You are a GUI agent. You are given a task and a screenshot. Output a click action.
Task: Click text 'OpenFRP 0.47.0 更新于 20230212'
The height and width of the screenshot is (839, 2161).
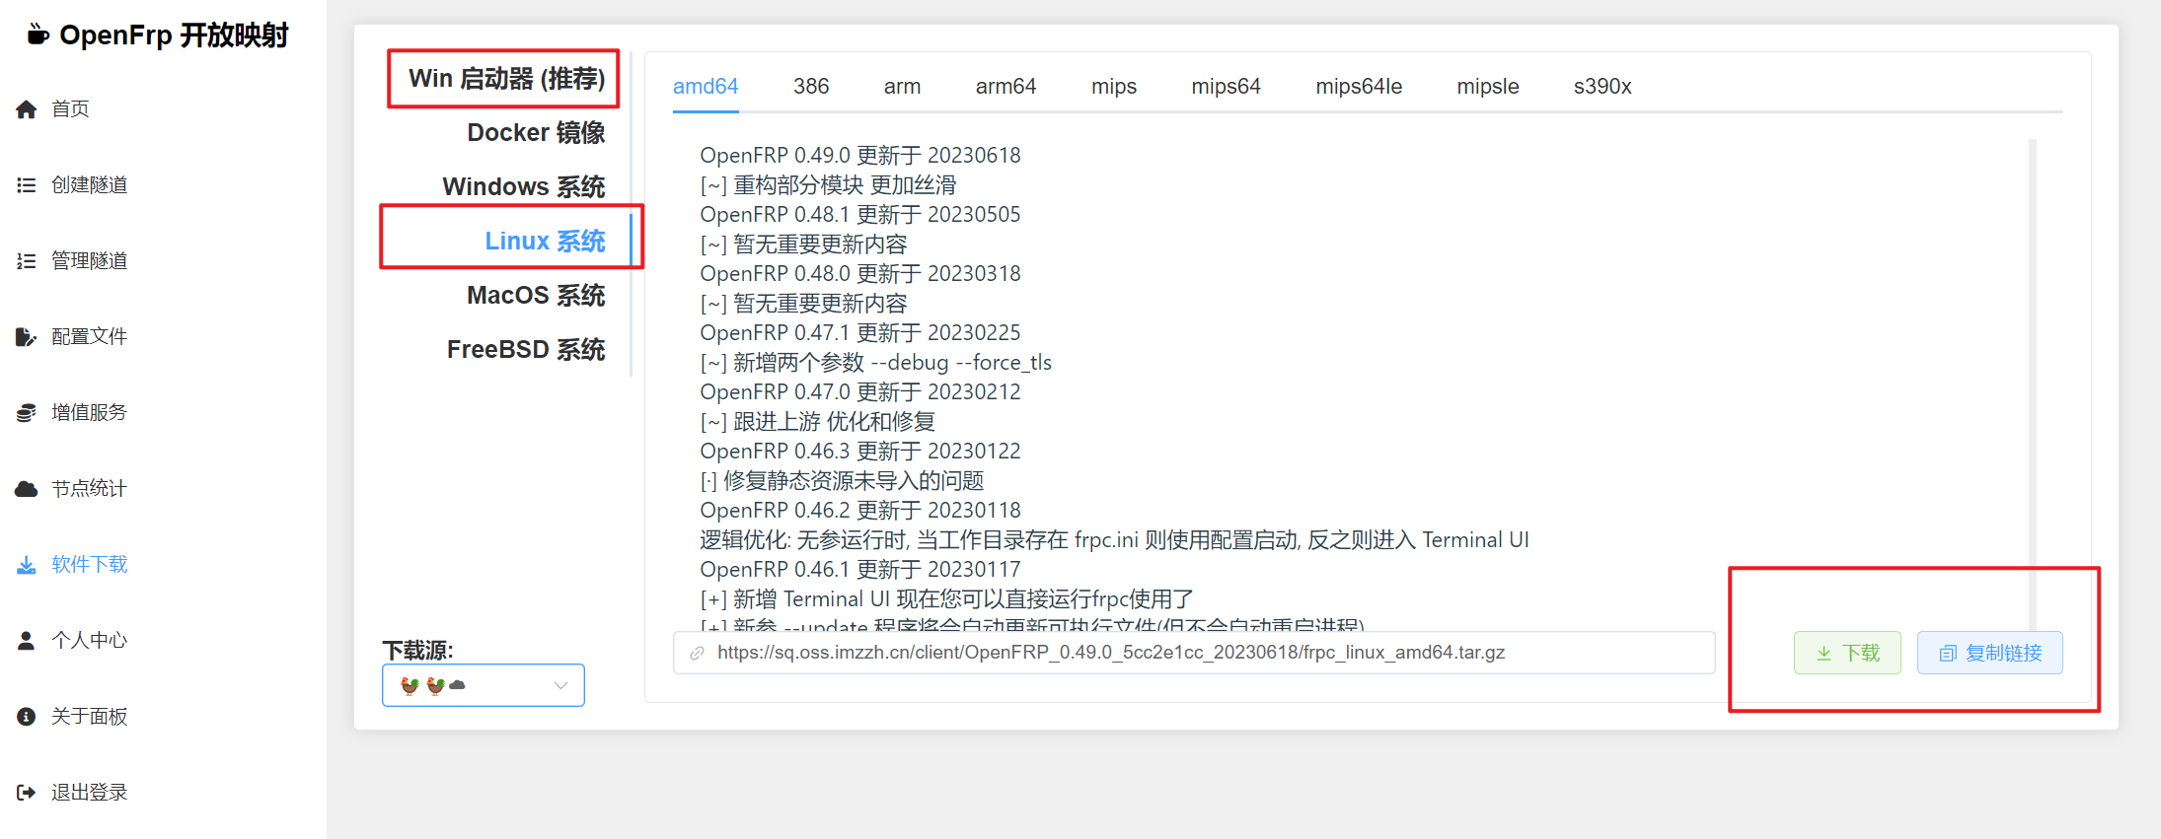coord(860,392)
